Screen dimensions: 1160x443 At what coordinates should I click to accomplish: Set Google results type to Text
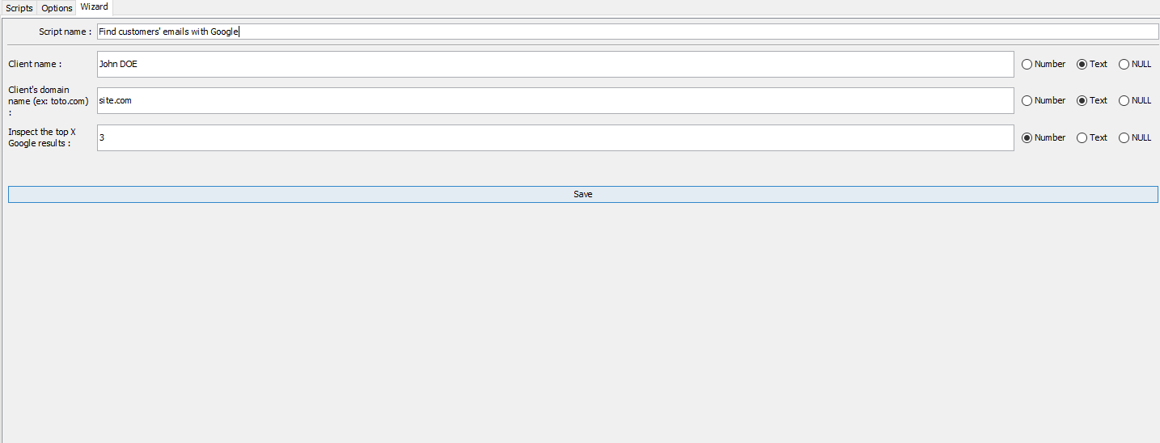point(1091,137)
